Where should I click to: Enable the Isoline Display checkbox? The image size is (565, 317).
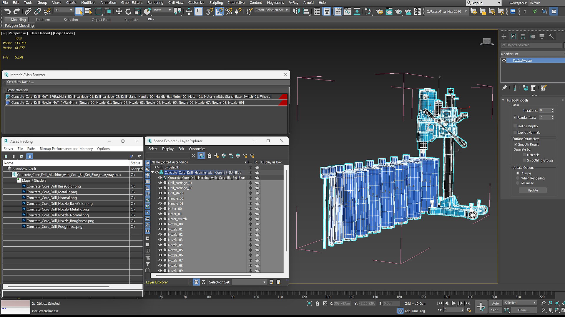[515, 126]
